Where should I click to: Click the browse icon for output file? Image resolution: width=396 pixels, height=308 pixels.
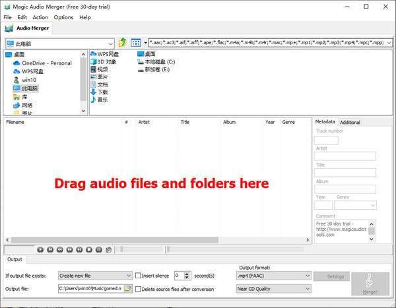[x=127, y=288]
